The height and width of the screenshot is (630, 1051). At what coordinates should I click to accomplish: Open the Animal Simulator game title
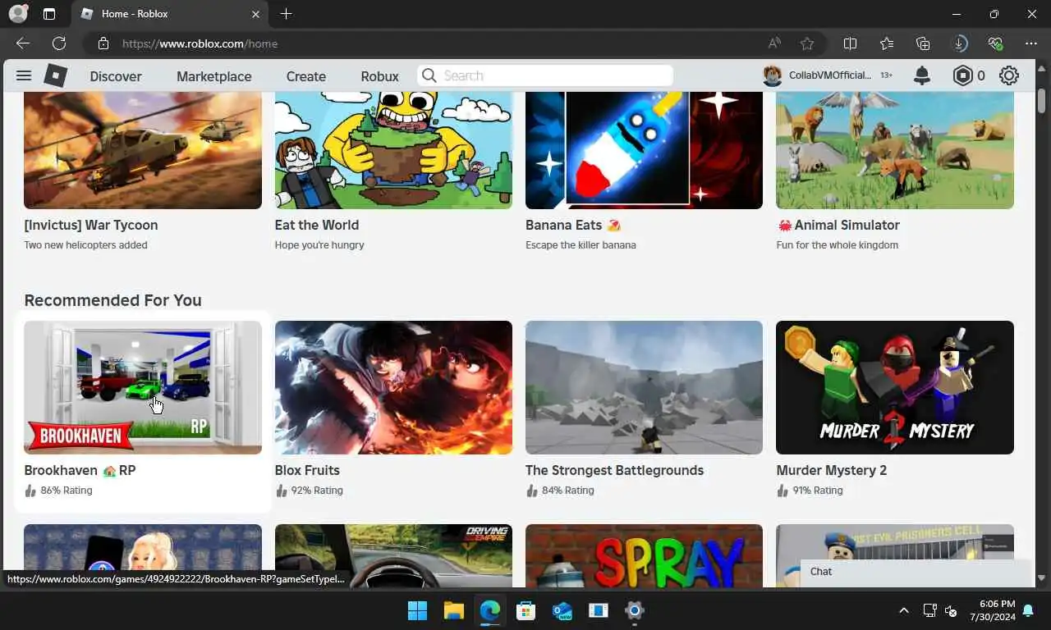(838, 225)
